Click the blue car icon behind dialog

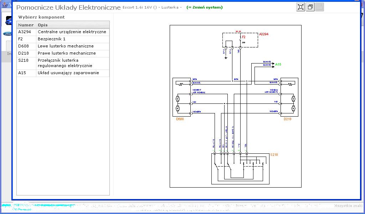8,21
